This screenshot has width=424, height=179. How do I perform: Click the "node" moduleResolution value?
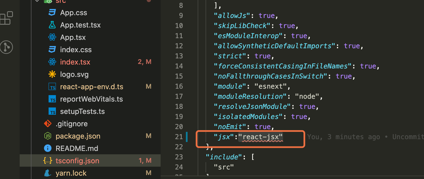307,96
